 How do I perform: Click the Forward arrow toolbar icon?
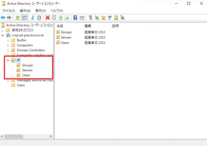[x=9, y=17]
